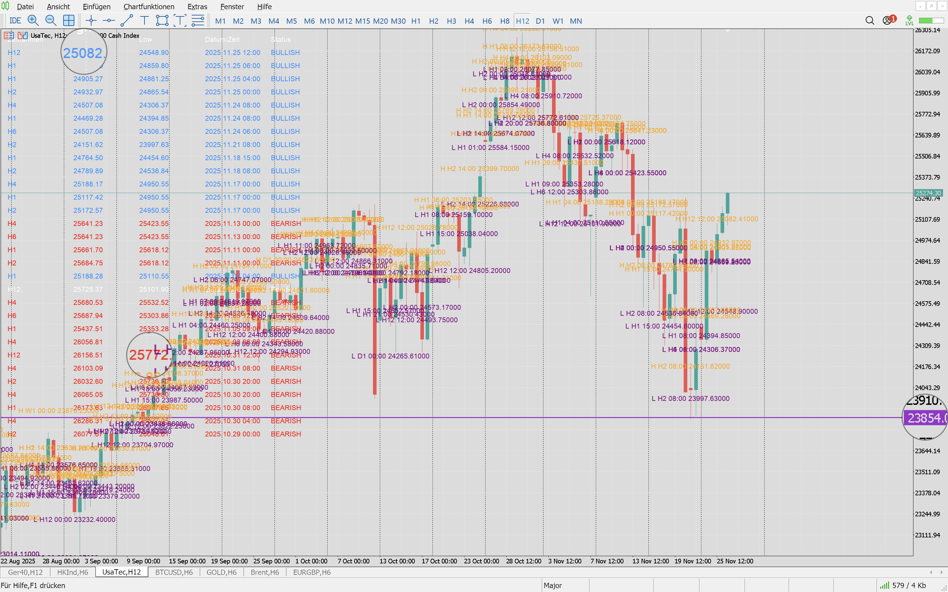Select the trendline drawing tool
Screen dimensions: 948x592
[126, 21]
